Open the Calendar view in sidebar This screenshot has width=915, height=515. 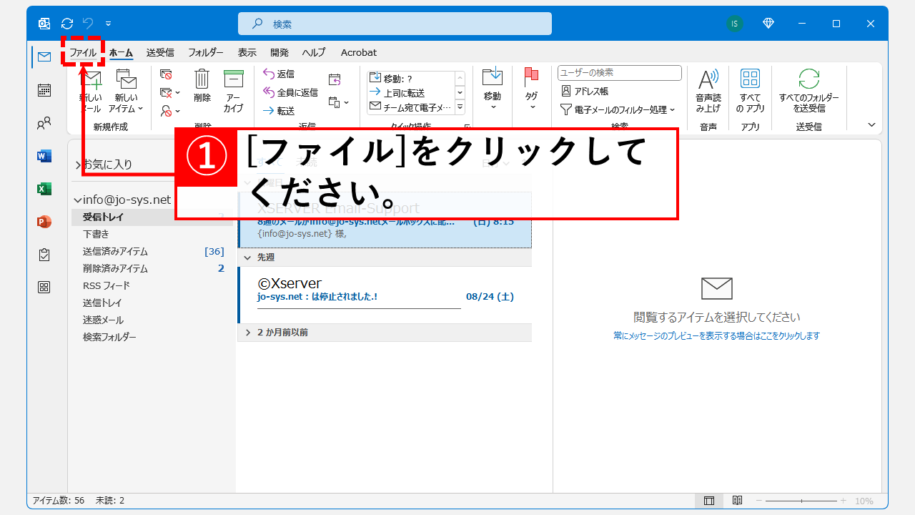coord(44,90)
